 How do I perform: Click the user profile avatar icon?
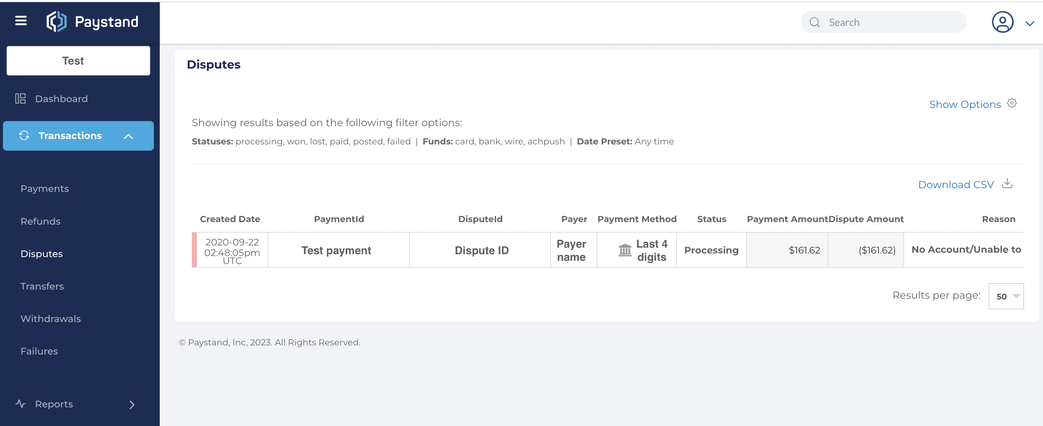coord(1003,22)
